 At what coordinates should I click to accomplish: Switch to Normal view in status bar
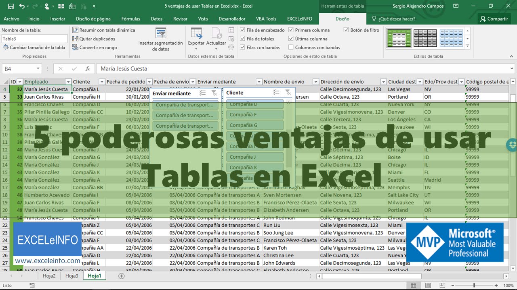tap(413, 286)
